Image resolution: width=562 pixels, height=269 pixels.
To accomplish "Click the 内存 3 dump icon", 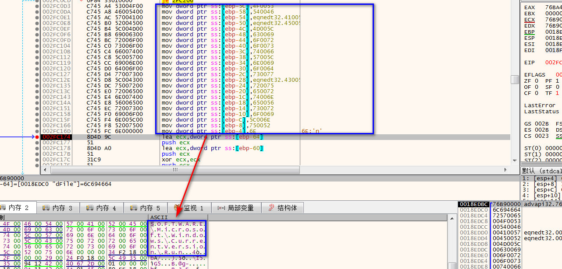I will 46,208.
